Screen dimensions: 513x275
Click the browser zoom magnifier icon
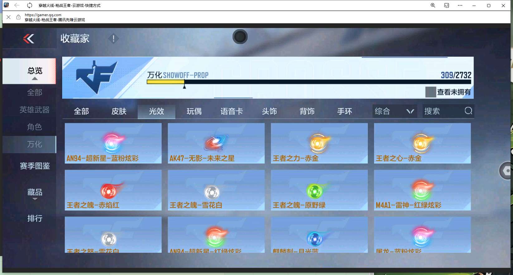tap(433, 5)
